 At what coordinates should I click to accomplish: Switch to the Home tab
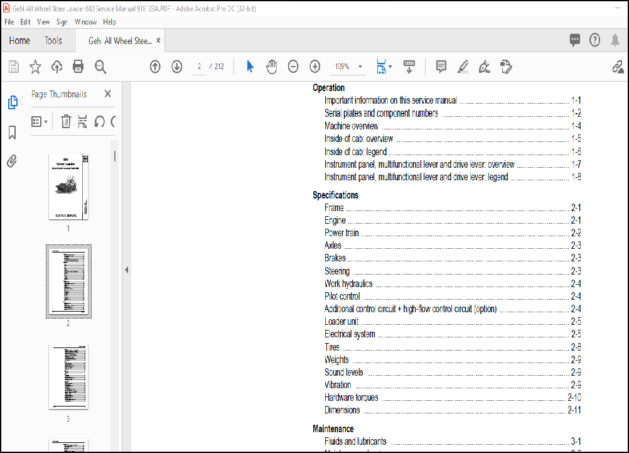(19, 41)
